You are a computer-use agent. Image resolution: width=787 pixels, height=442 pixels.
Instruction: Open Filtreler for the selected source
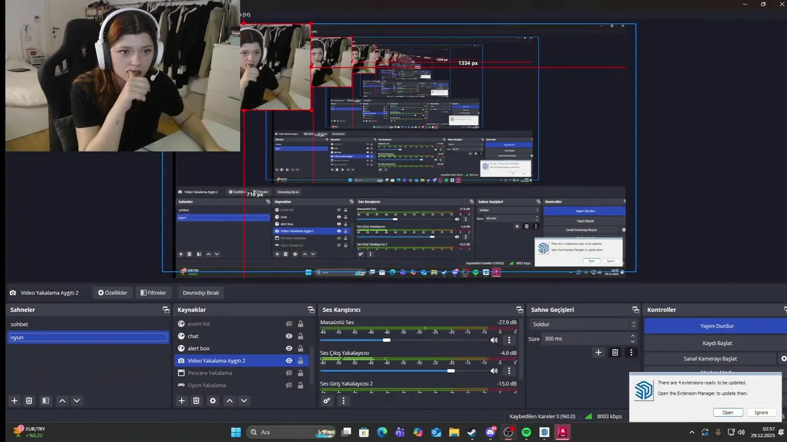tap(153, 293)
